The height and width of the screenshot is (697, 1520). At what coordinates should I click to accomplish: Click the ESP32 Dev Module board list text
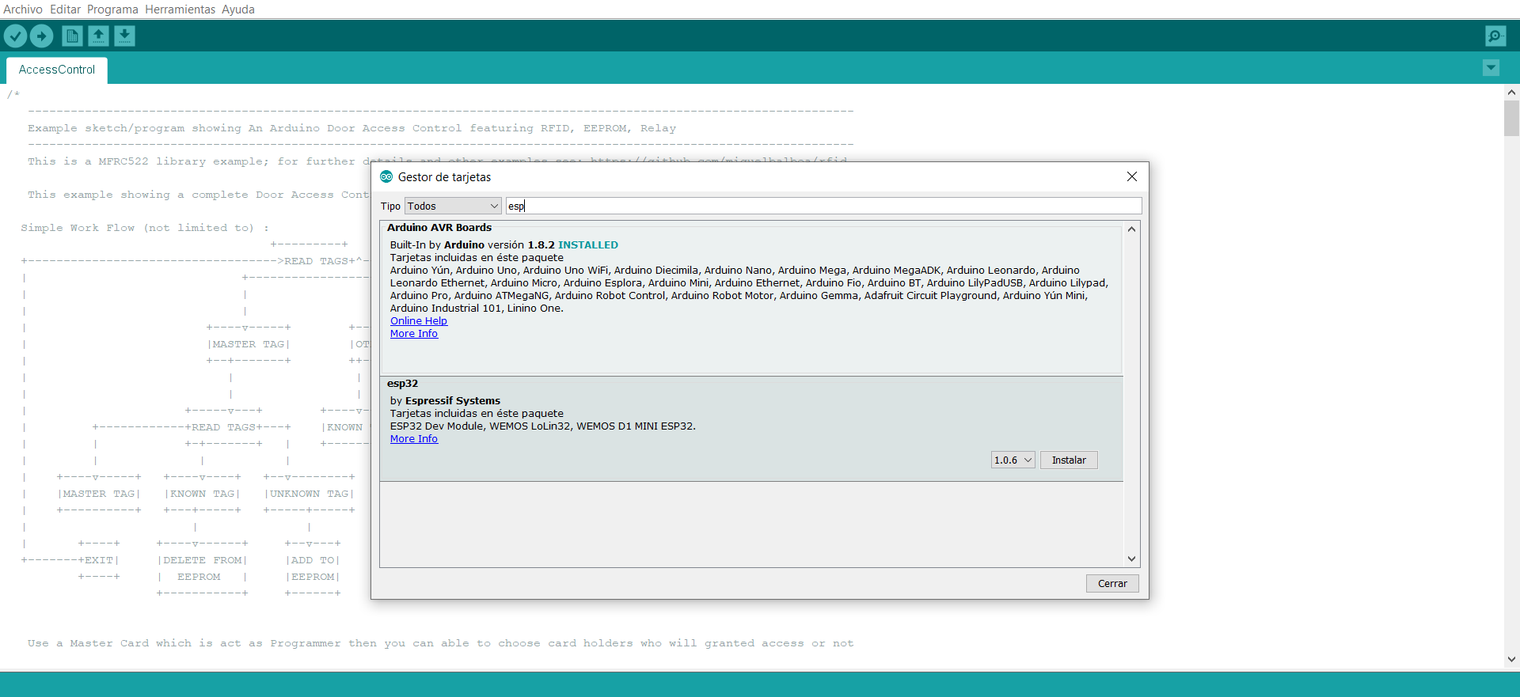pos(543,426)
